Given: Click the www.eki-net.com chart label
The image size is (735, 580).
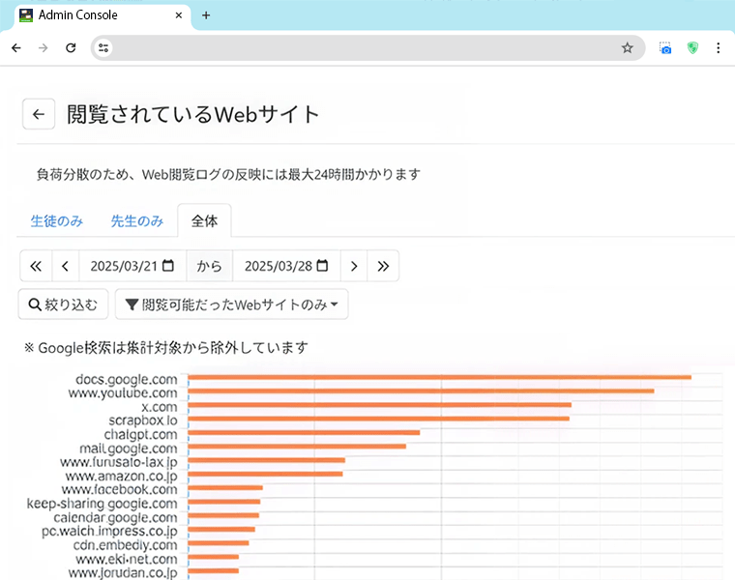Looking at the screenshot, I should (127, 560).
